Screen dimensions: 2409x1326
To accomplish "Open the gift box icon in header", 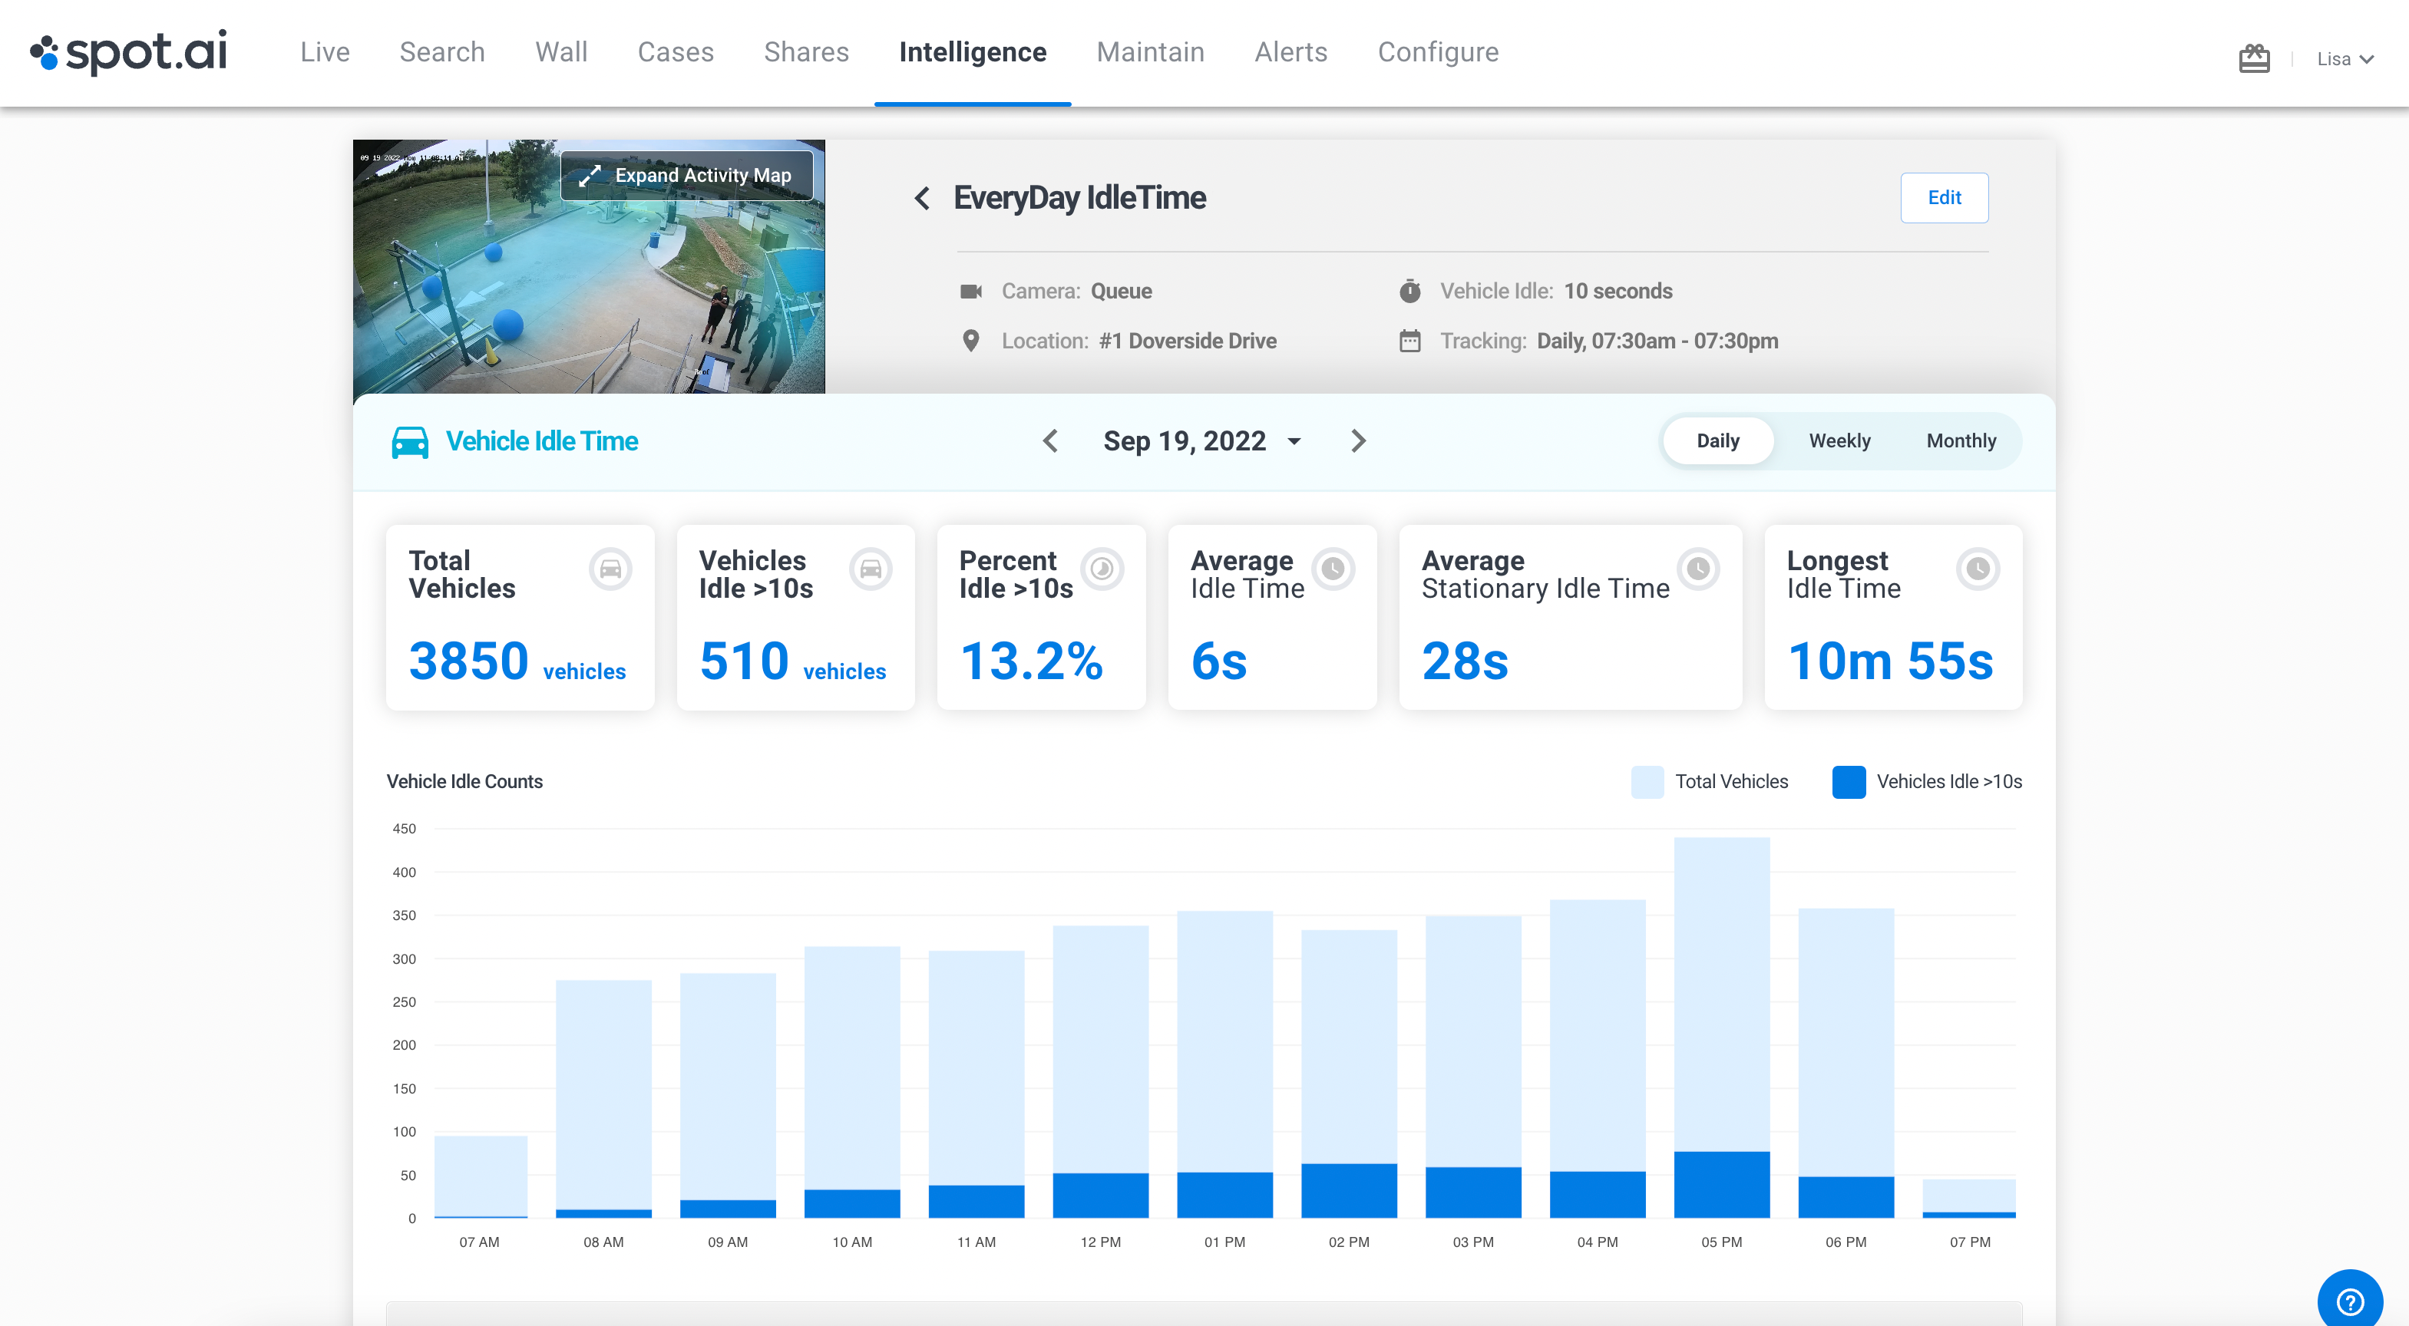I will coord(2254,59).
